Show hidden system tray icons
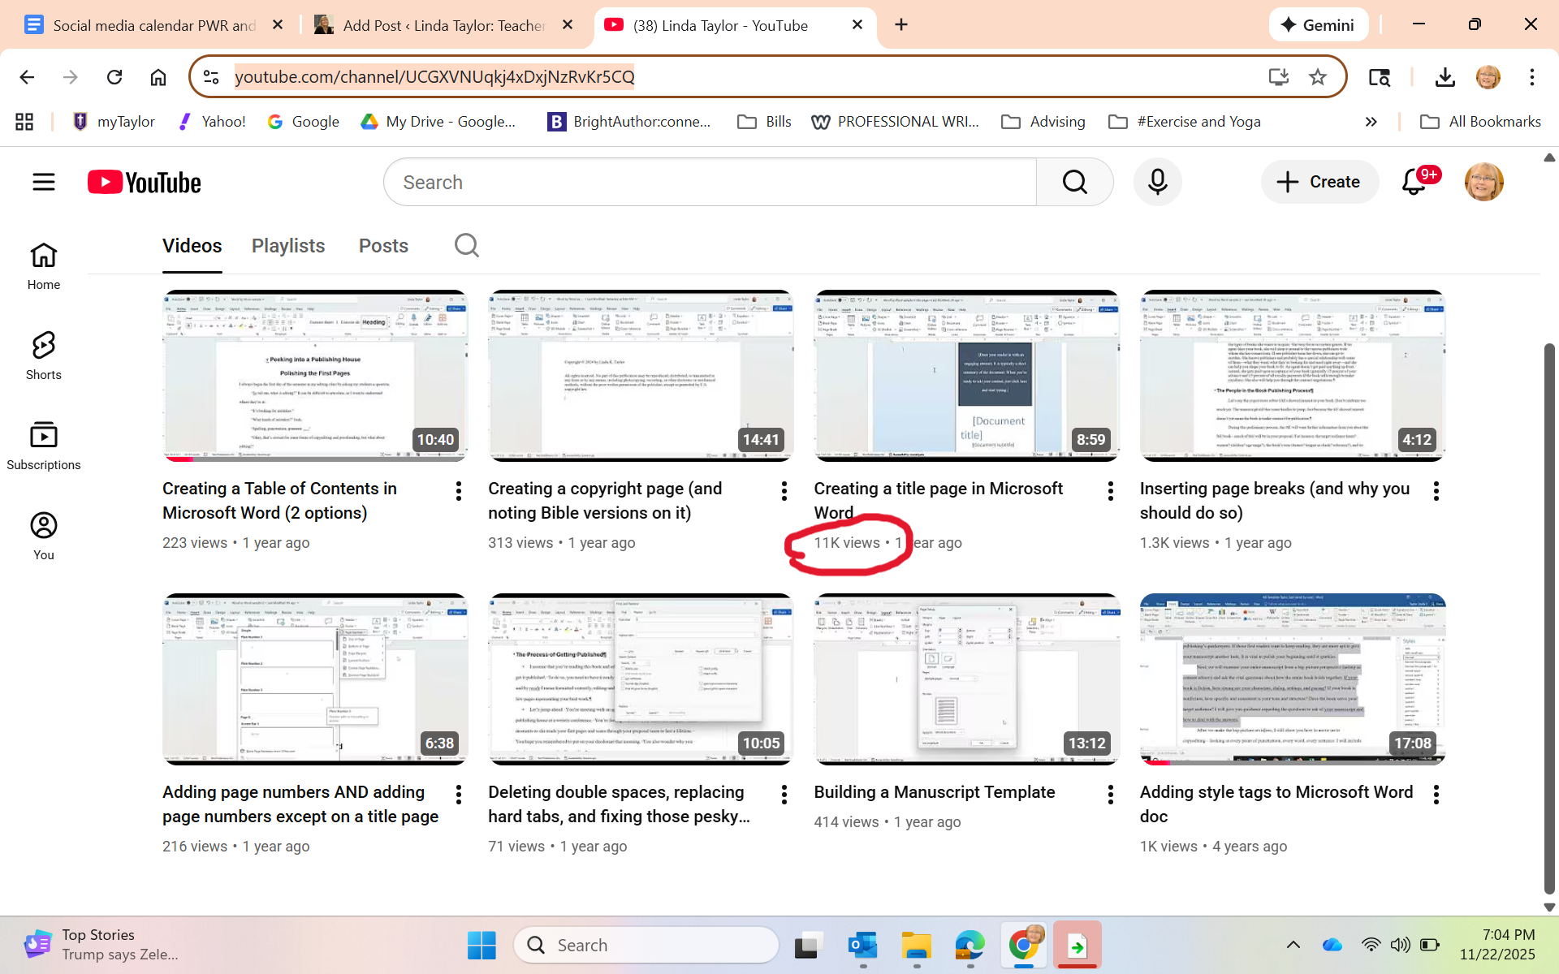 1293,945
